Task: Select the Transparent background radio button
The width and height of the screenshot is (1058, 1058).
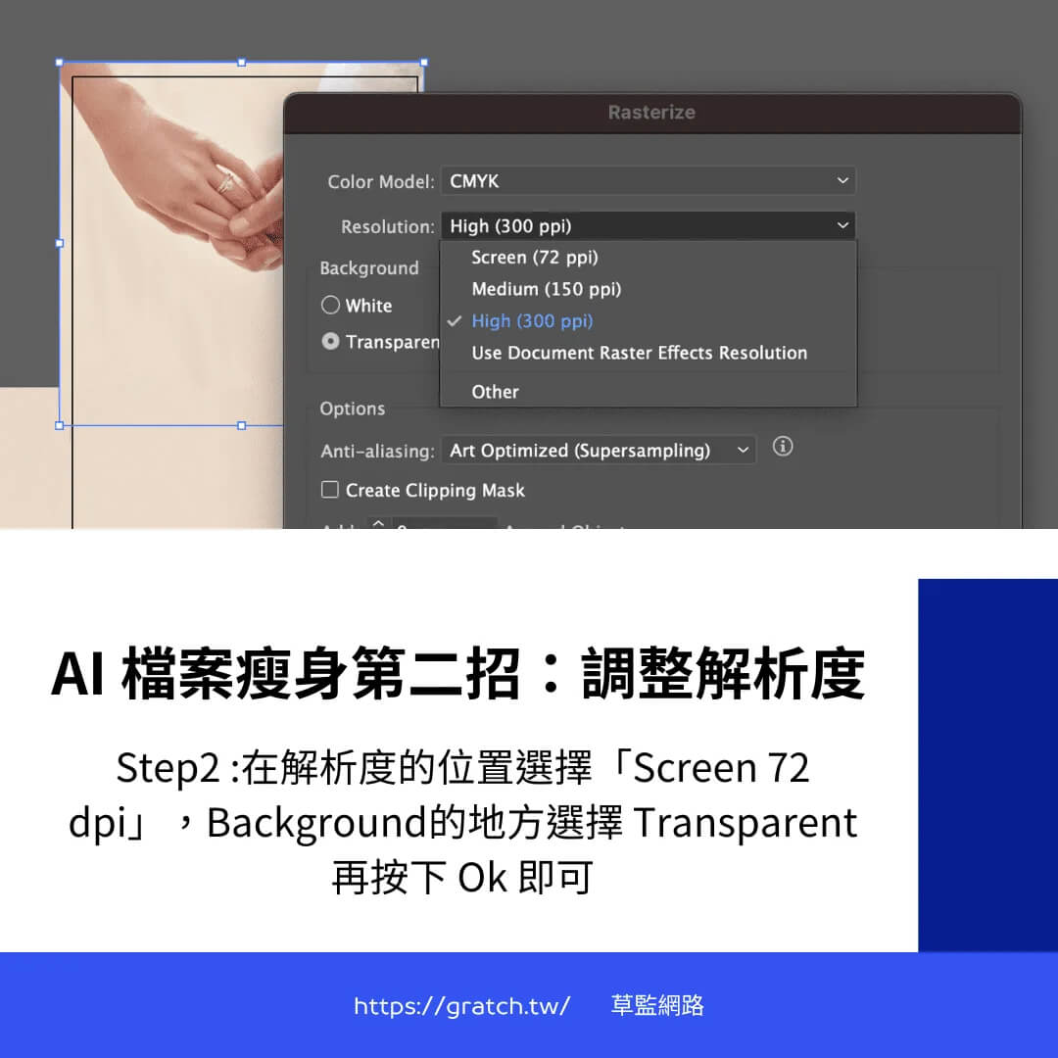Action: 331,342
